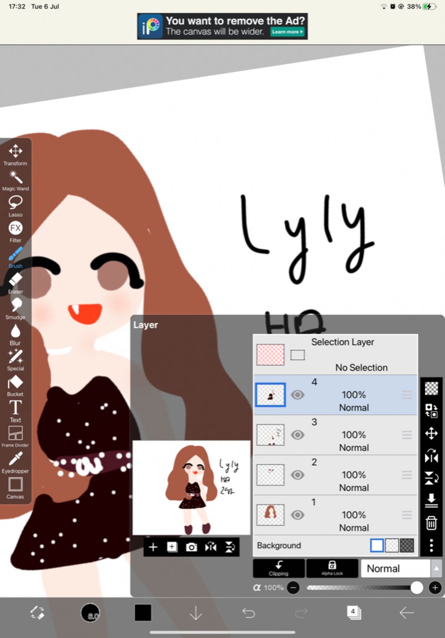Click layer 1 reorder handle

[x=407, y=515]
